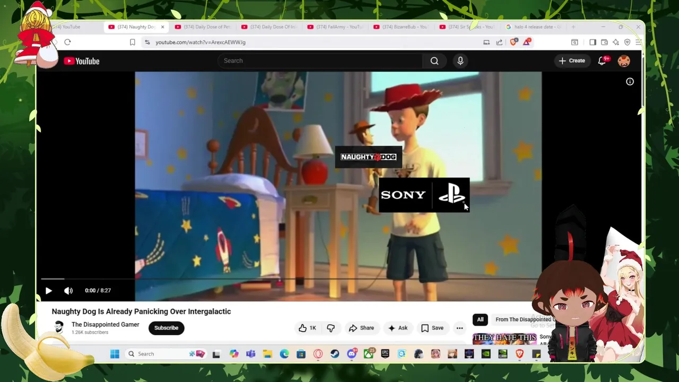Open account avatar menu on YouTube

pos(624,61)
